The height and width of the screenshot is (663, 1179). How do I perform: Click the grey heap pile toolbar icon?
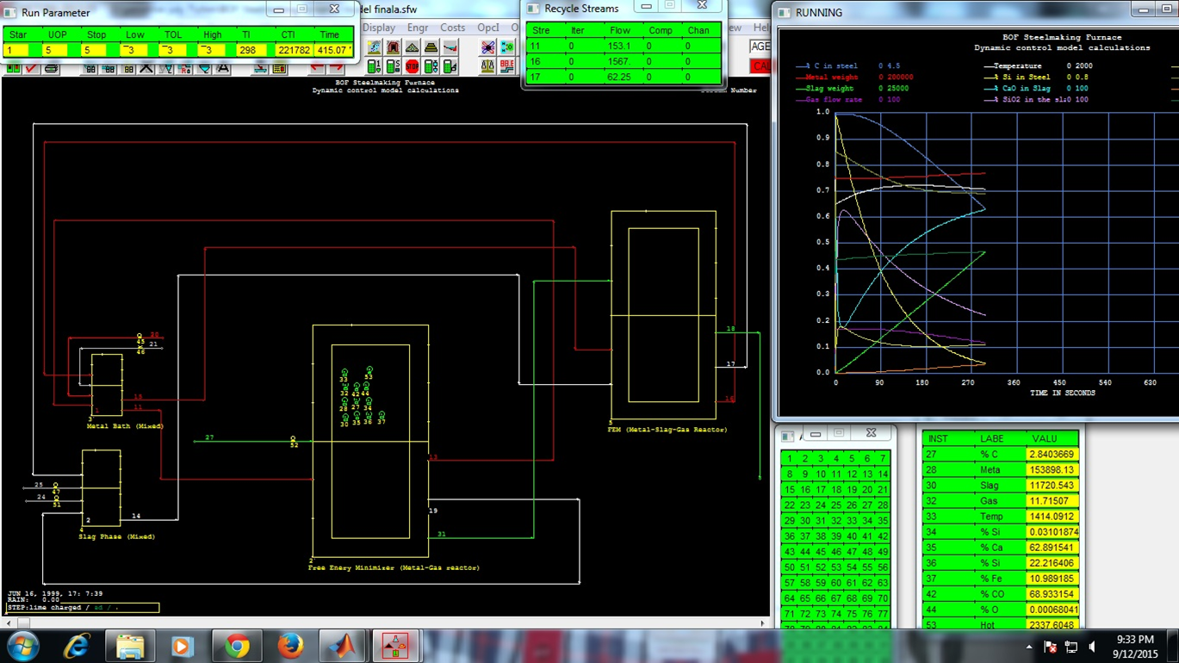[412, 47]
